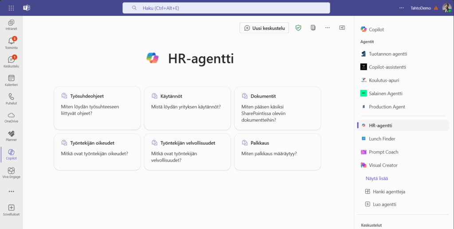454x229 pixels.
Task: Click the Haku search field
Action: click(226, 8)
